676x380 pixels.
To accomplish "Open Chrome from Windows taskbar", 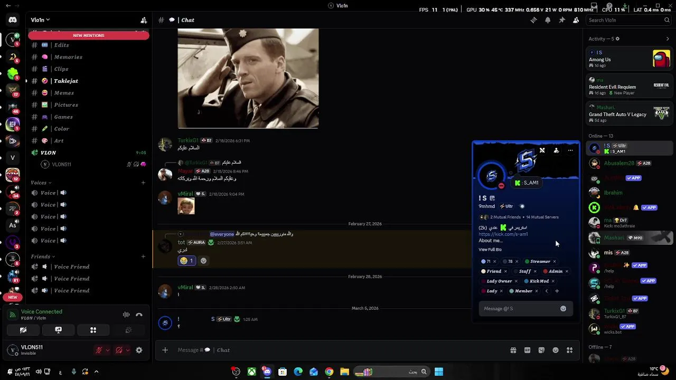I will pos(329,372).
